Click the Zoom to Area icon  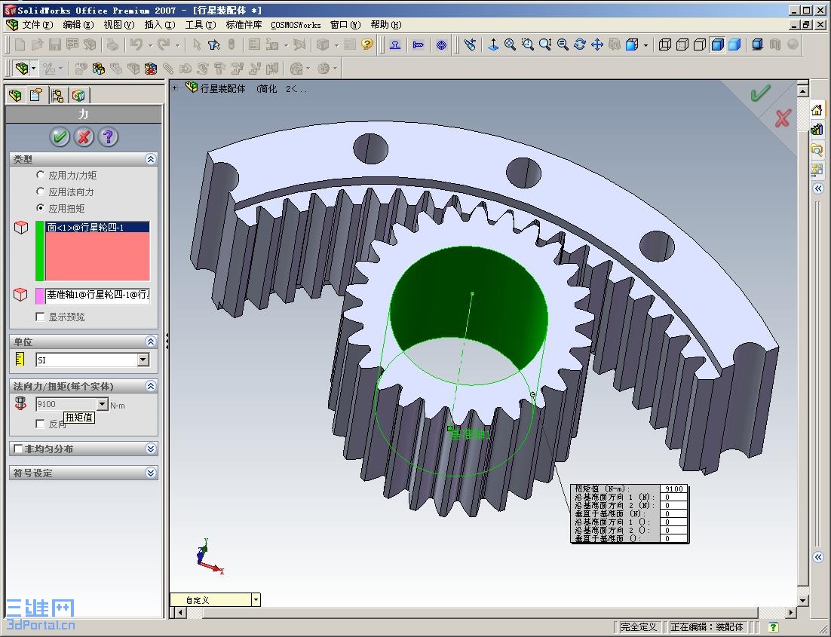click(527, 44)
